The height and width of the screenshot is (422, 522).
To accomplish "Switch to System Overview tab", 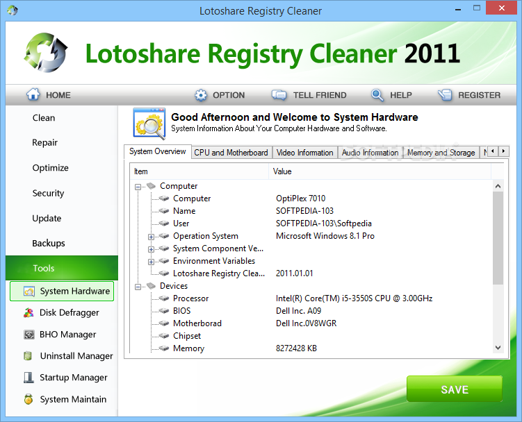I will tap(158, 151).
